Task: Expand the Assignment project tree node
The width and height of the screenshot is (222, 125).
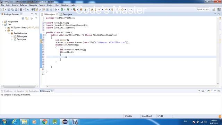Action: [x=2, y=22]
